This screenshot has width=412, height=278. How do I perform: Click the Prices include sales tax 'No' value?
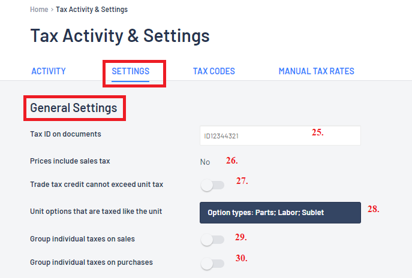205,162
